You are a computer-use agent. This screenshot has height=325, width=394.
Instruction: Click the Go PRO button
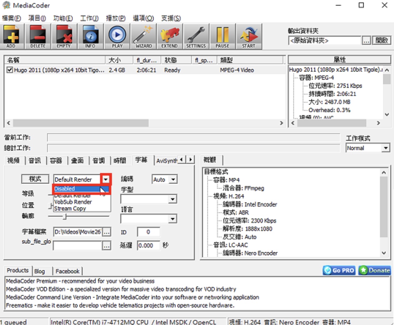coord(339,270)
